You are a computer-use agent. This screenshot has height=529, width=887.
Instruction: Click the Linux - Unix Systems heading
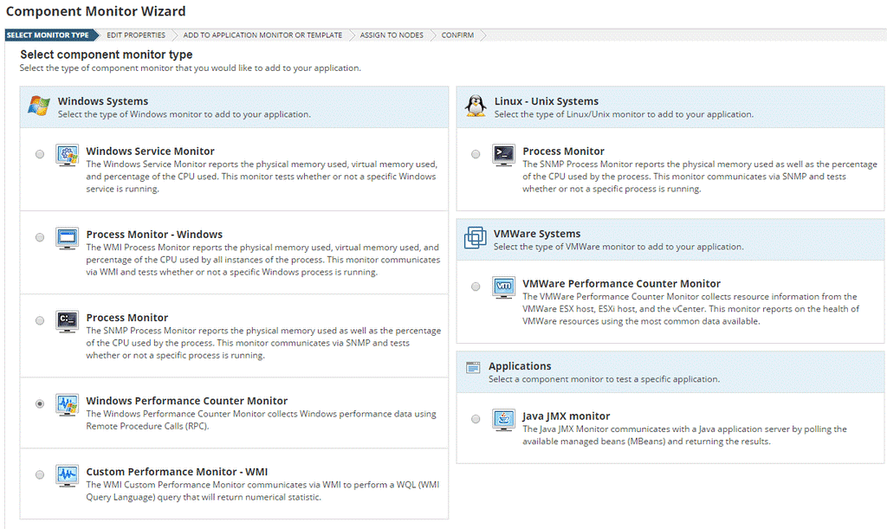547,101
